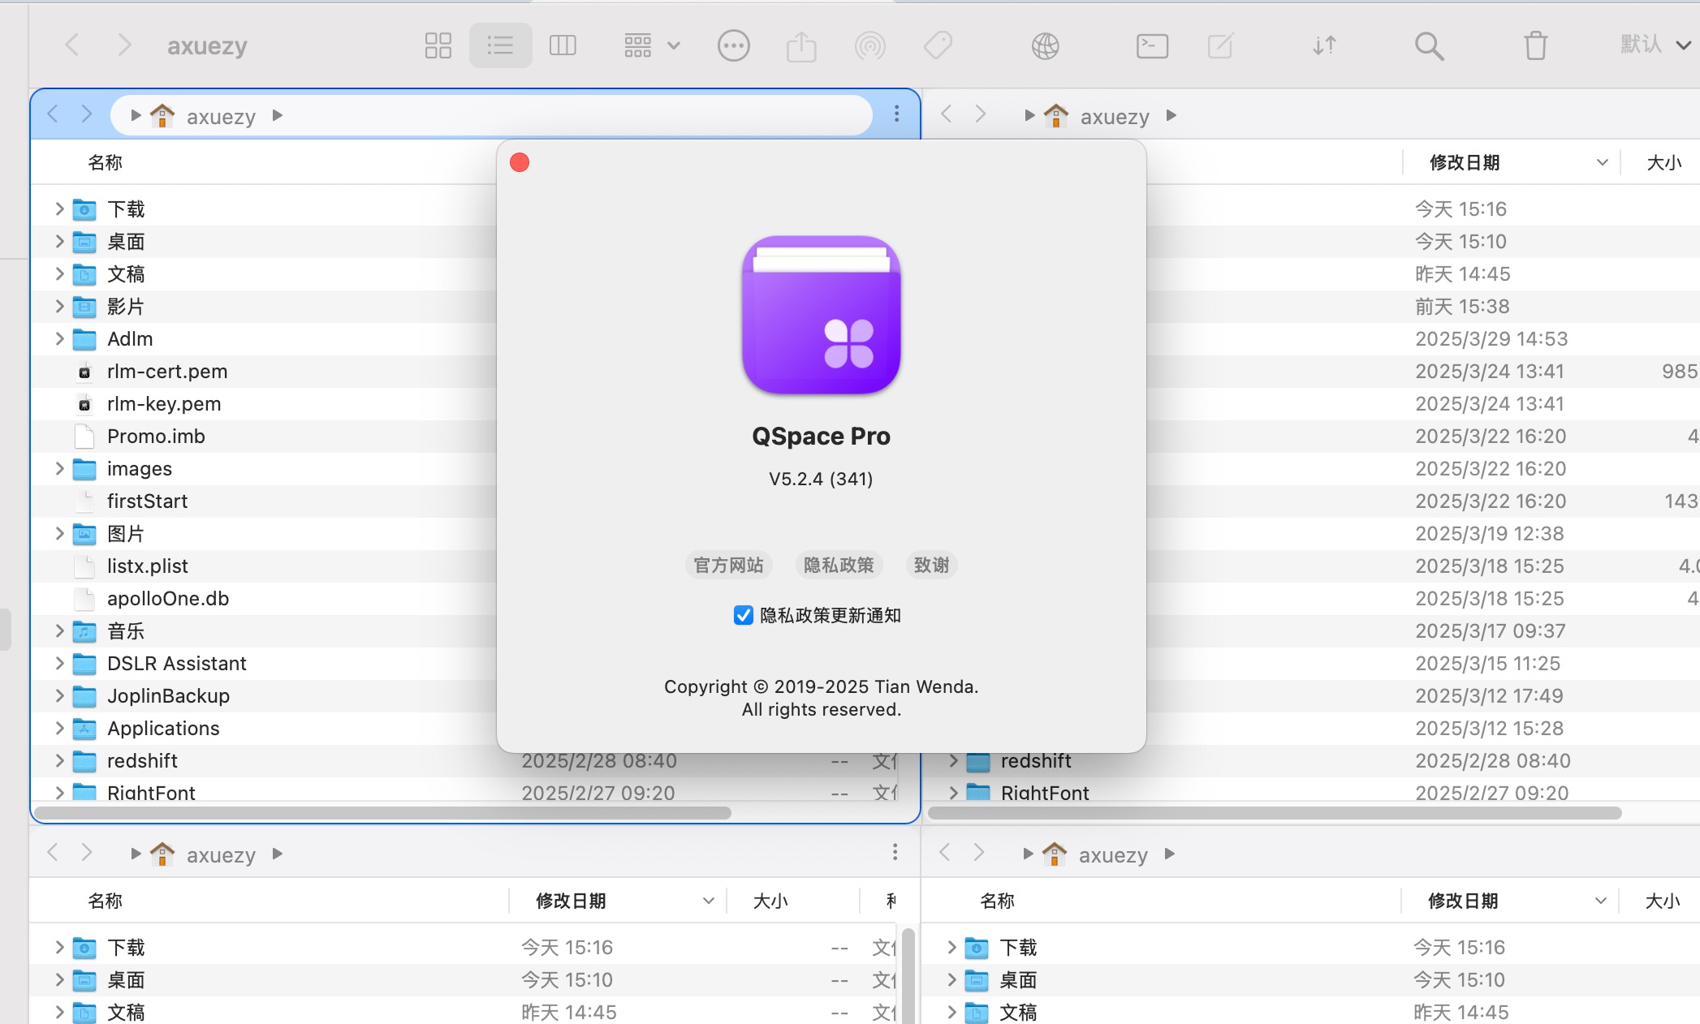Click the Share toolbar icon

pos(801,45)
